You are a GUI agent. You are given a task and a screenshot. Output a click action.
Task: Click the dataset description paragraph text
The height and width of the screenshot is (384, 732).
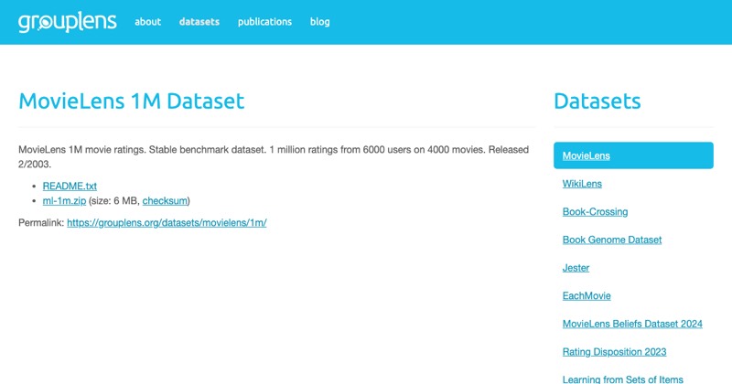(274, 156)
